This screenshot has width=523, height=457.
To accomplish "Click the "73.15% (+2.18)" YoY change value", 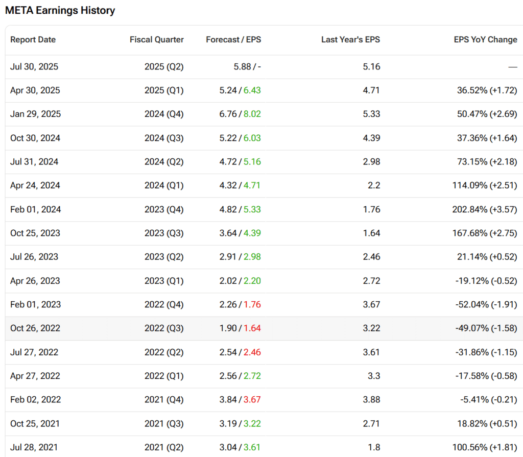I will point(487,162).
